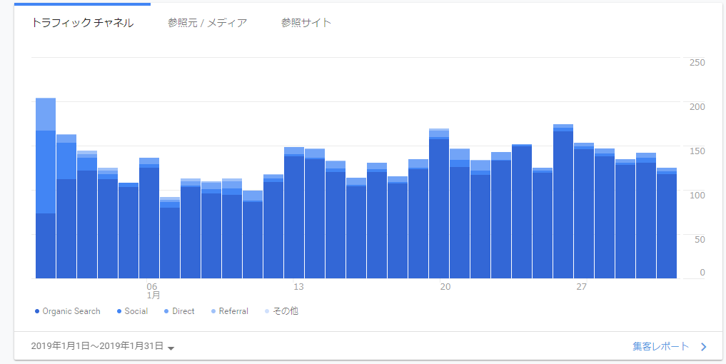Open the 集客レポート link

click(x=661, y=346)
